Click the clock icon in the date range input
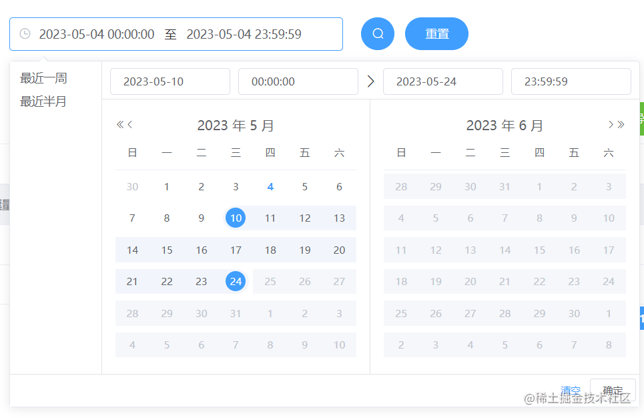The height and width of the screenshot is (418, 644). click(x=24, y=33)
